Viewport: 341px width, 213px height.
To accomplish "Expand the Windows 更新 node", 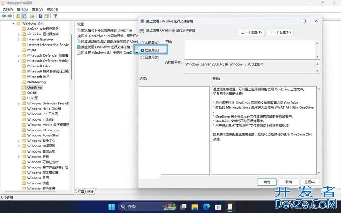I will tap(18, 157).
